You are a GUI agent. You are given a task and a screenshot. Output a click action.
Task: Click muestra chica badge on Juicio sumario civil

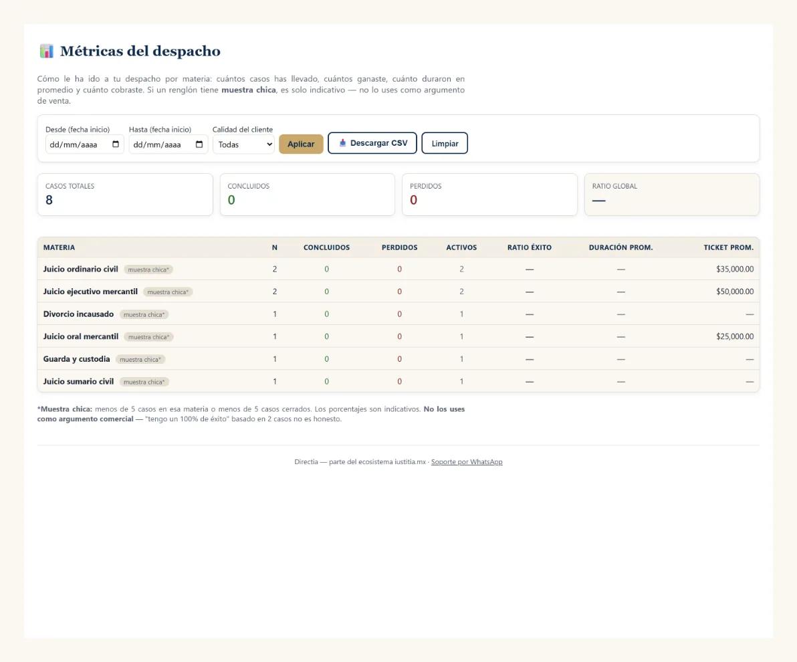tap(144, 382)
